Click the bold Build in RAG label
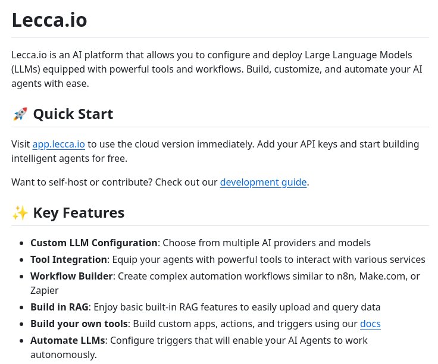Image resolution: width=438 pixels, height=364 pixels. [60, 307]
